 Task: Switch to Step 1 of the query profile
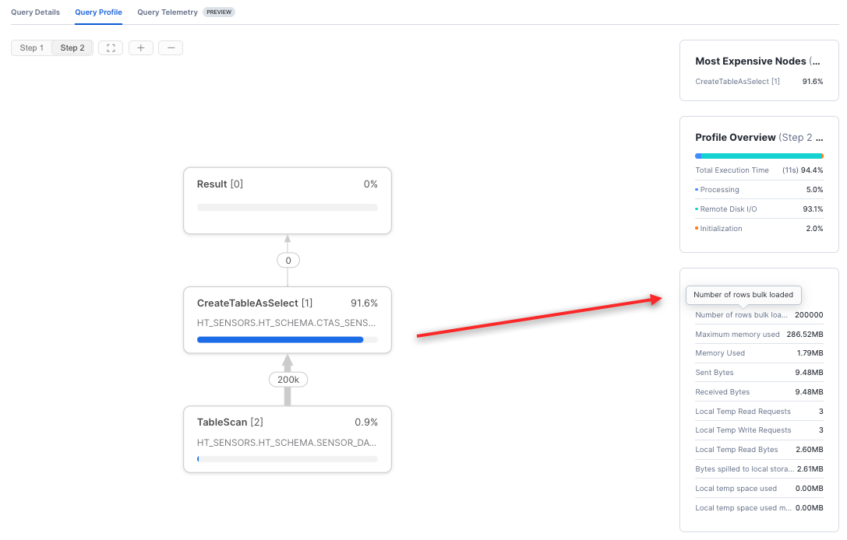pos(31,47)
